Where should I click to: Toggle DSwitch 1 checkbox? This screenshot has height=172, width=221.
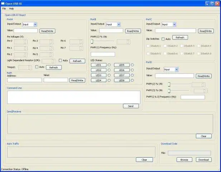(x=148, y=46)
